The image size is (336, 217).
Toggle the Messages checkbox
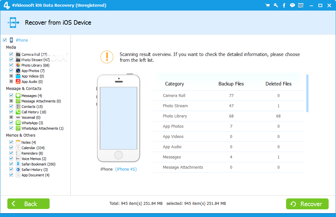pos(11,95)
